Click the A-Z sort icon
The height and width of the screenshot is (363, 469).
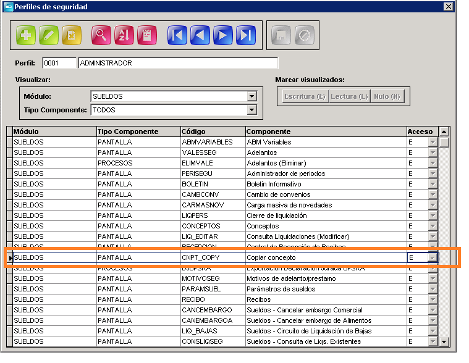click(x=124, y=35)
